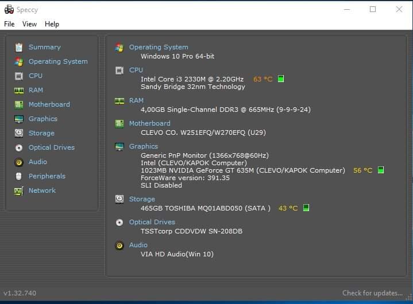413x304 pixels.
Task: Click the Speccy app icon in title bar
Action: [9, 10]
